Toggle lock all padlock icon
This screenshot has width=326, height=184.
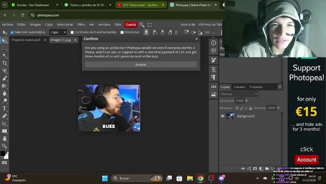coord(250,108)
